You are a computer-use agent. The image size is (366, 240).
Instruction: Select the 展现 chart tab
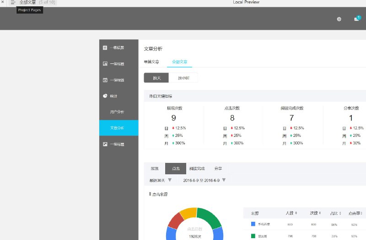click(155, 168)
